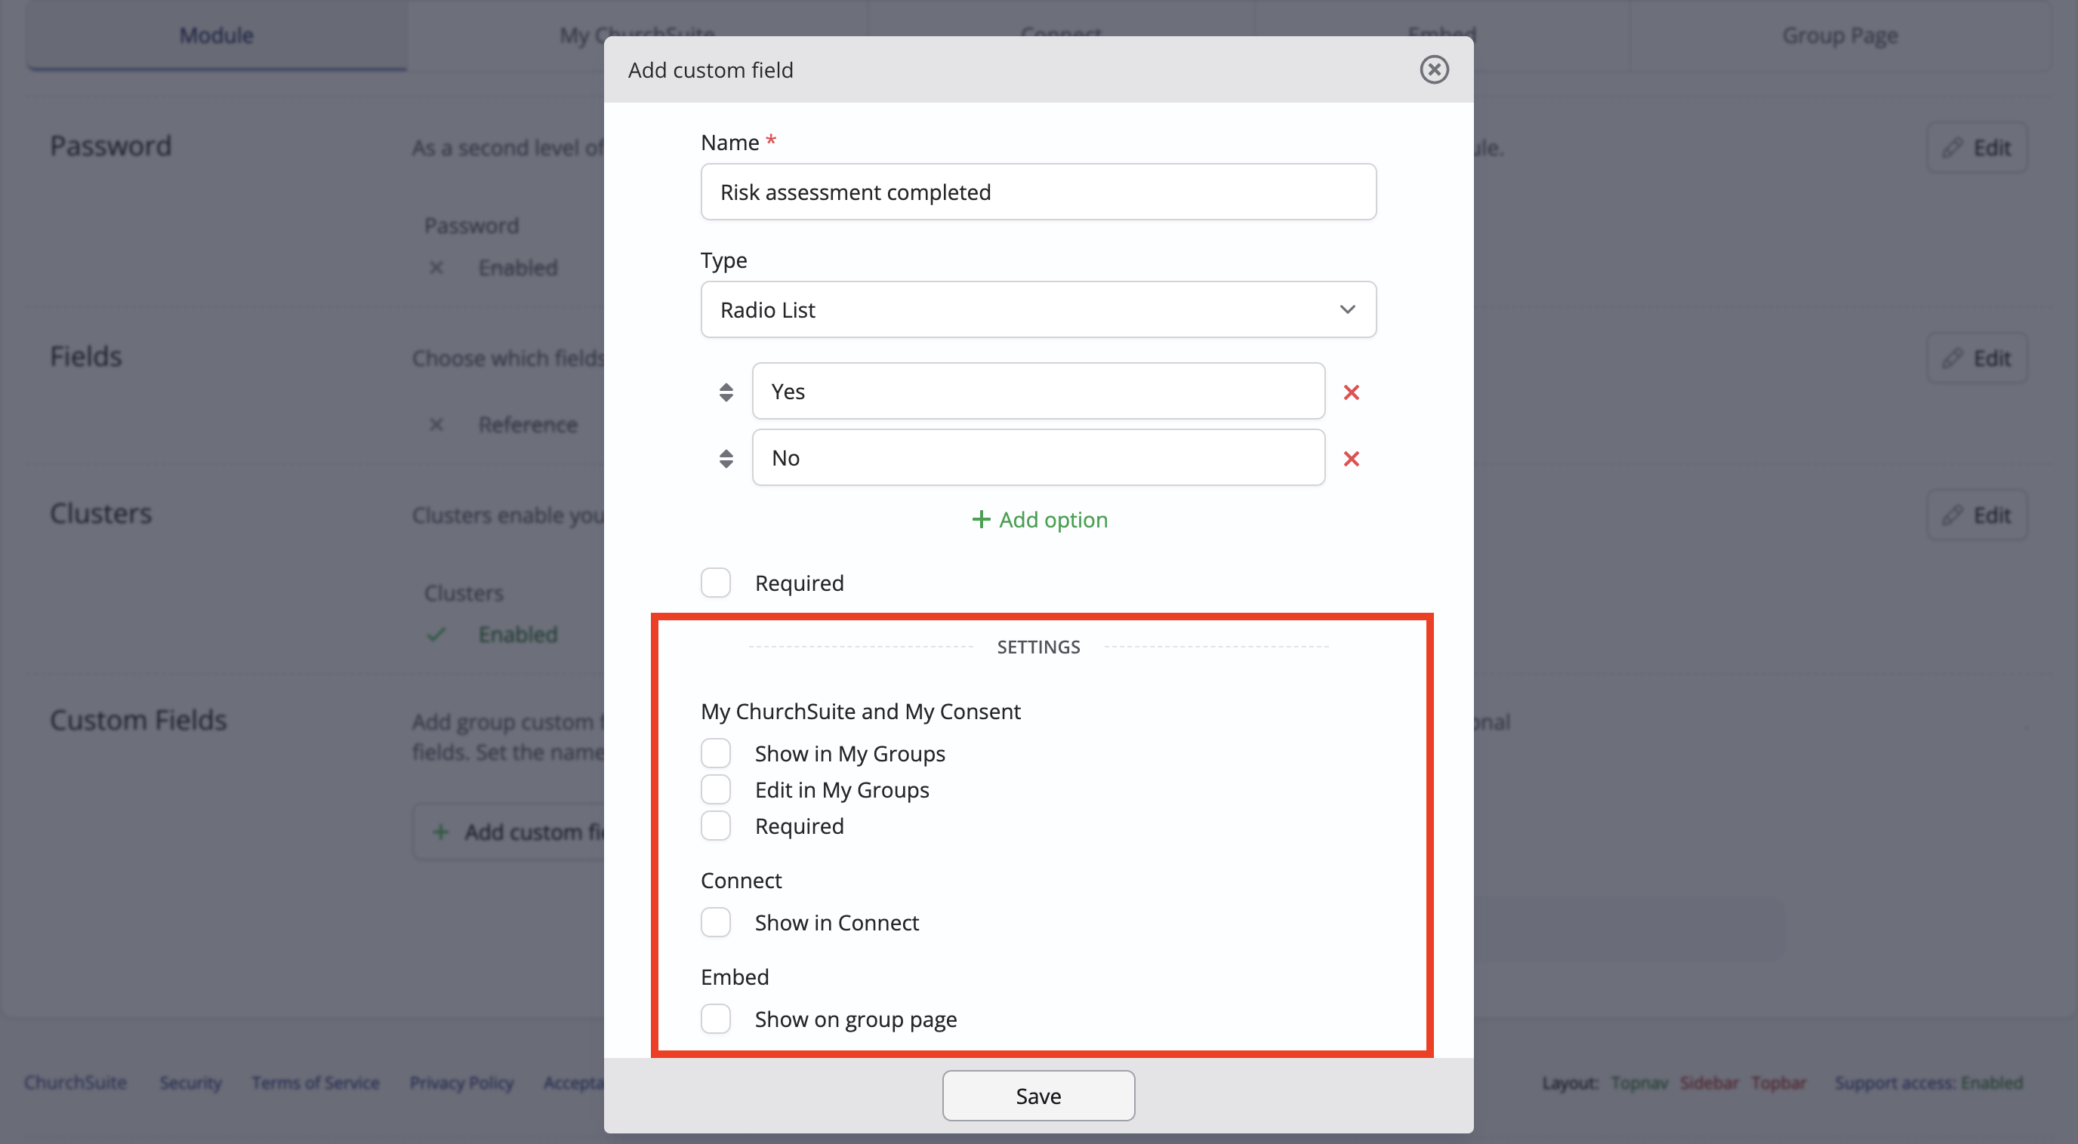Delete the Yes option with red X
The image size is (2078, 1144).
pos(1351,392)
